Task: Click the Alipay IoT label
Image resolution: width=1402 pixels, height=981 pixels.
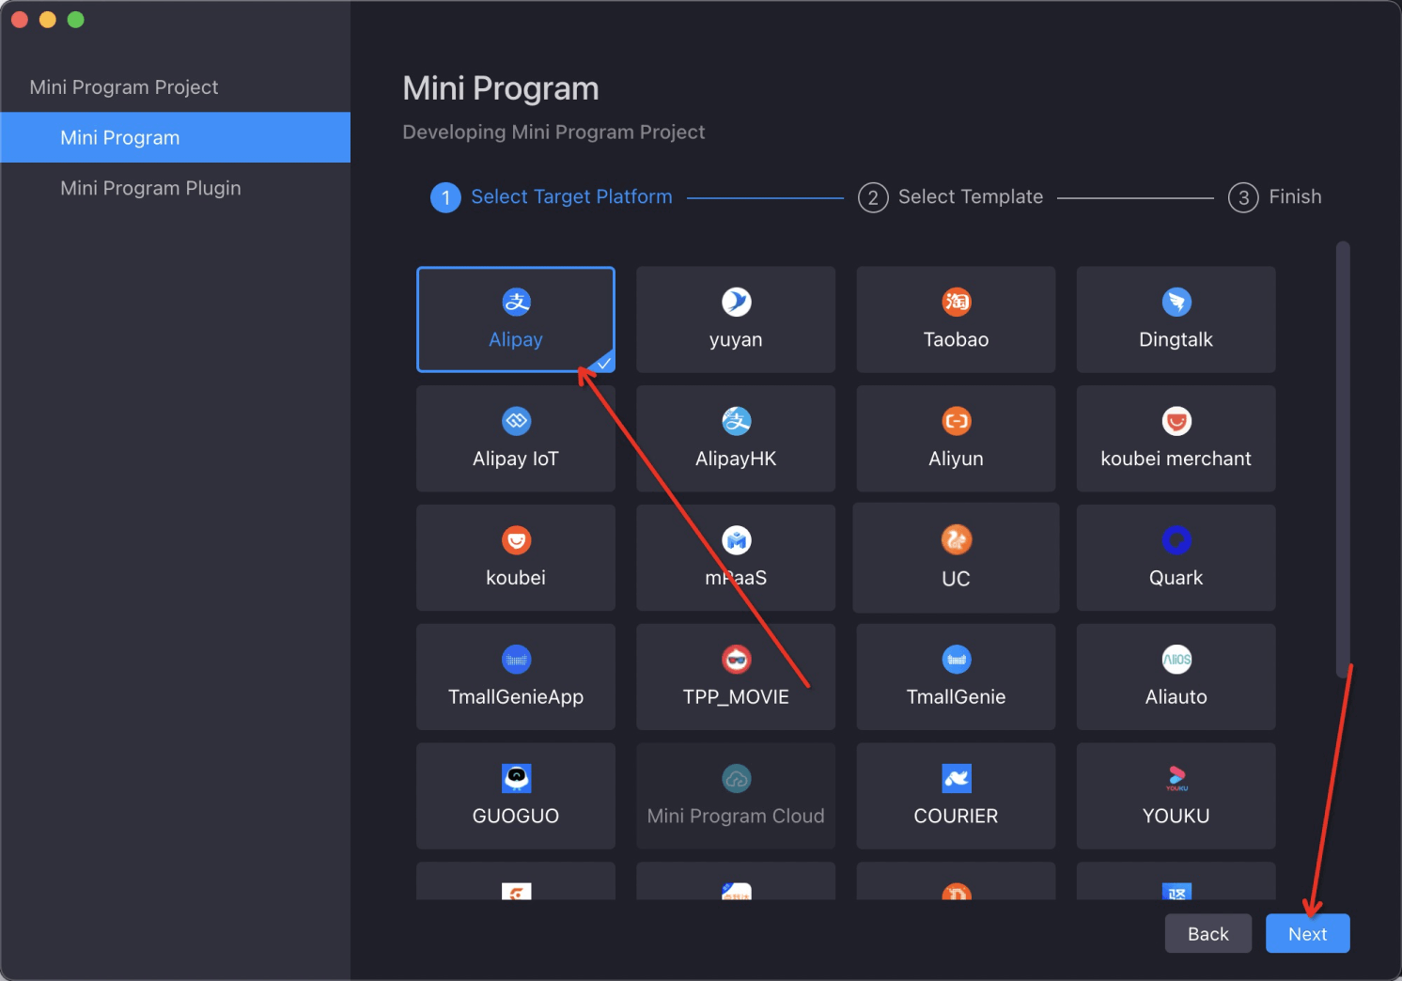Action: pos(516,459)
